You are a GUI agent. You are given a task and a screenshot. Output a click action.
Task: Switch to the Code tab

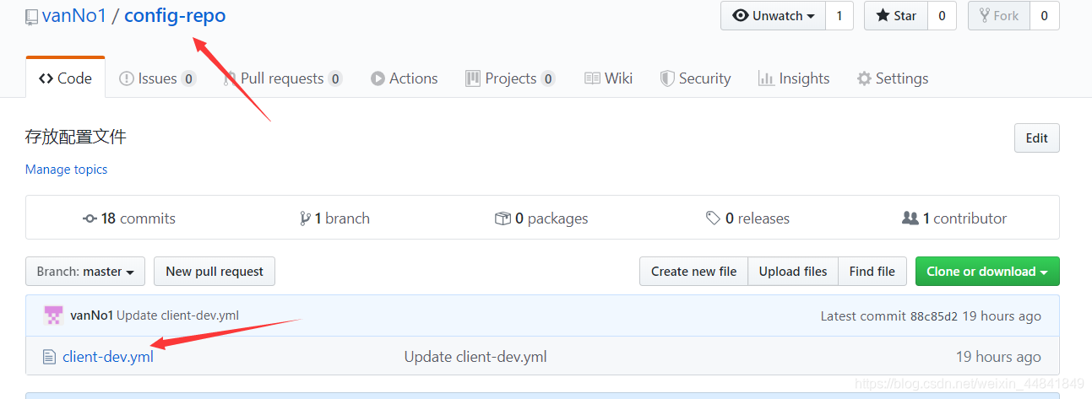[65, 78]
